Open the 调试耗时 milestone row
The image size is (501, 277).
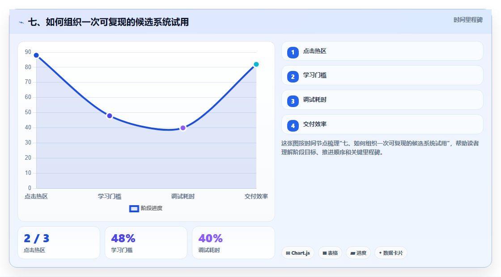[382, 100]
